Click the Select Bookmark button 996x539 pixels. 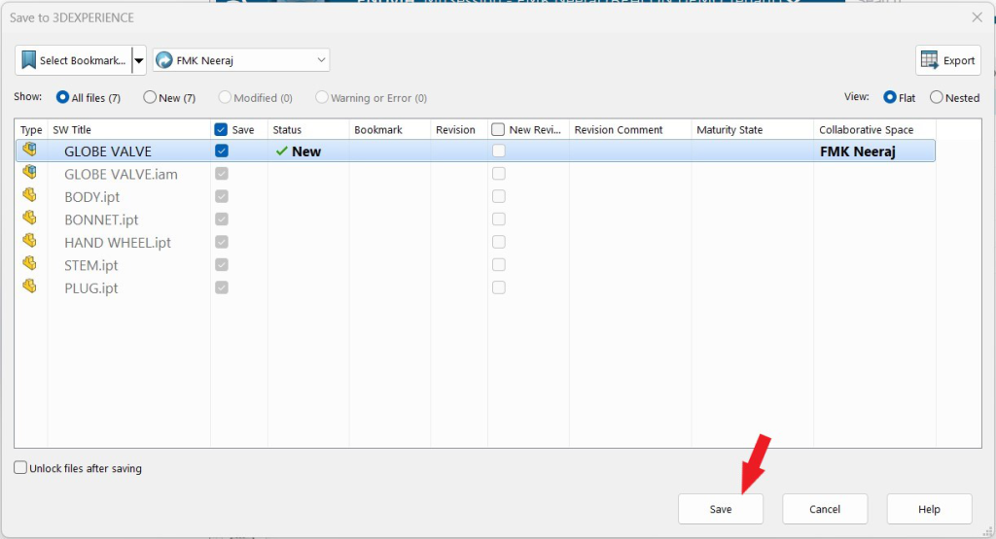pos(73,60)
